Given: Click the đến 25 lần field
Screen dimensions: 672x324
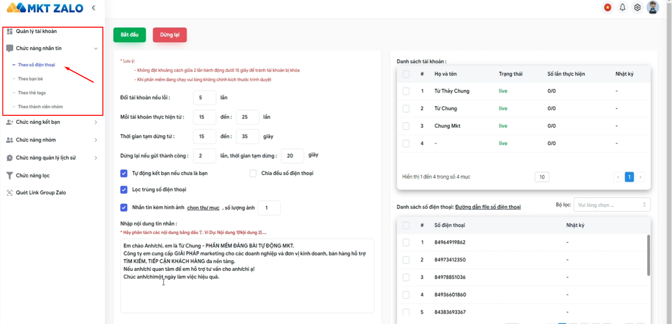Looking at the screenshot, I should (x=247, y=117).
